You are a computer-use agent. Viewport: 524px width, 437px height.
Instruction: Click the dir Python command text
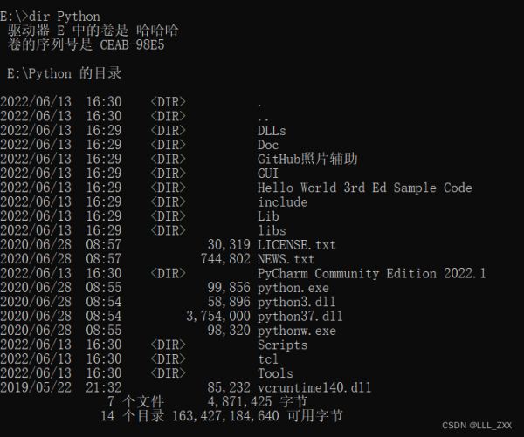[65, 17]
